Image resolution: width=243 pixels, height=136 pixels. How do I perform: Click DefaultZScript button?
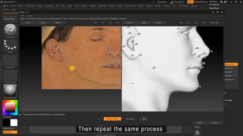pos(201,2)
